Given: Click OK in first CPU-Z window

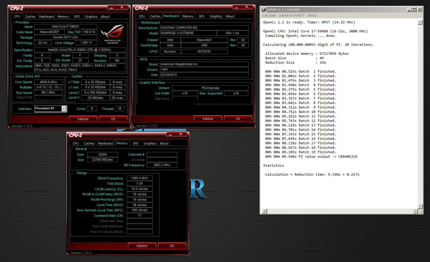Looking at the screenshot, I should pyautogui.click(x=113, y=119).
